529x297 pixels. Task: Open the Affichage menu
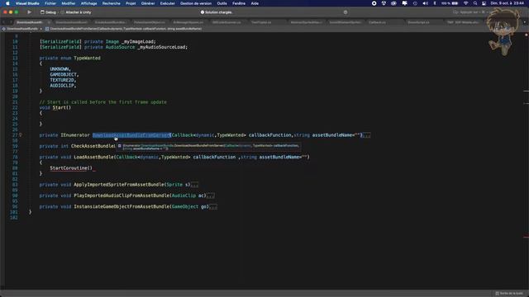[x=88, y=3]
